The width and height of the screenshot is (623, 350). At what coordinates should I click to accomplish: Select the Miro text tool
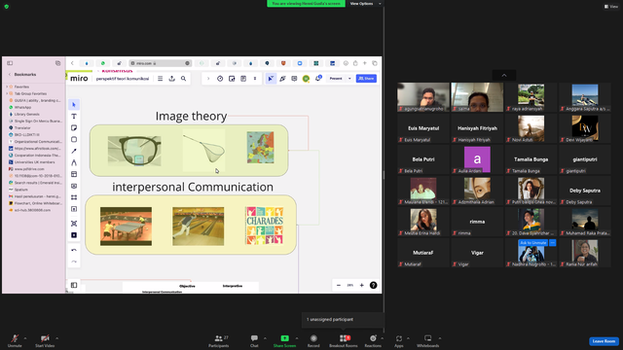[74, 117]
